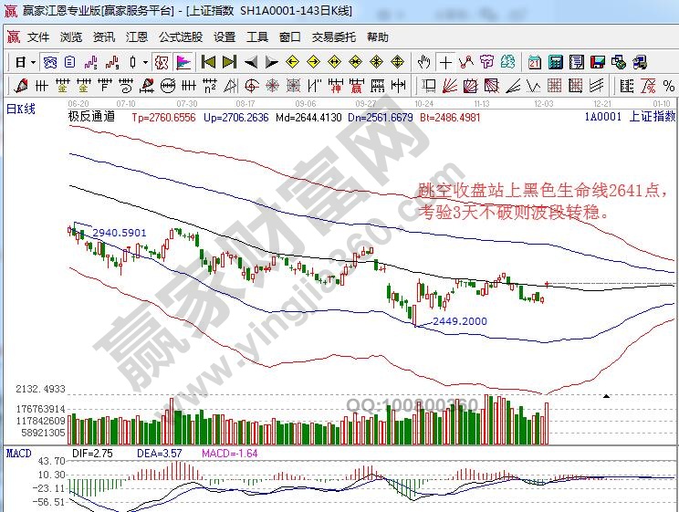Expand the 日 period dropdown arrow

tap(34, 62)
